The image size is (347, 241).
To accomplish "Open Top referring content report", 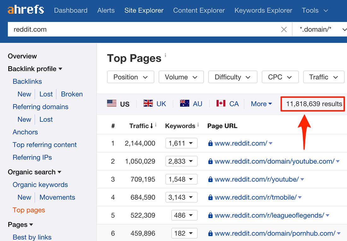I will tap(45, 145).
